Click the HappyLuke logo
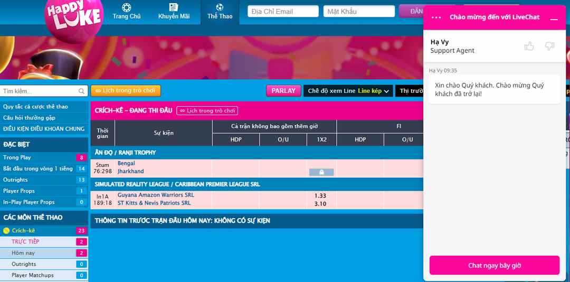The width and height of the screenshot is (570, 282). (x=73, y=17)
